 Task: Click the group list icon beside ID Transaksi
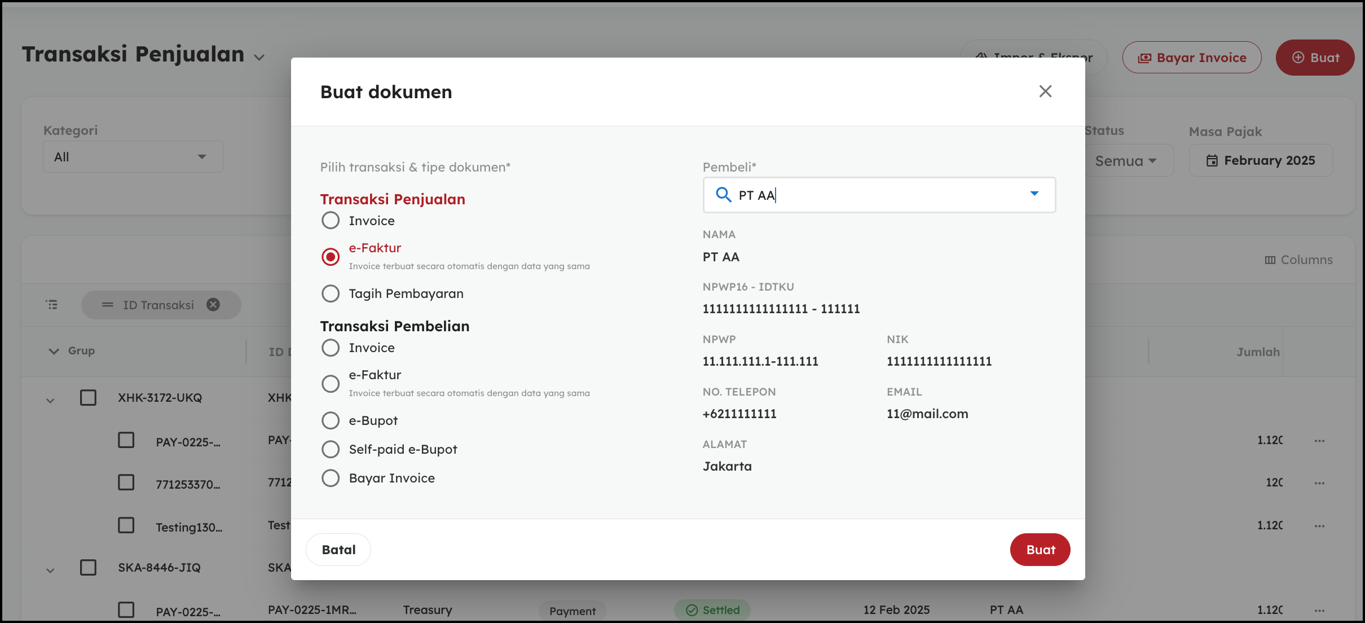(52, 305)
